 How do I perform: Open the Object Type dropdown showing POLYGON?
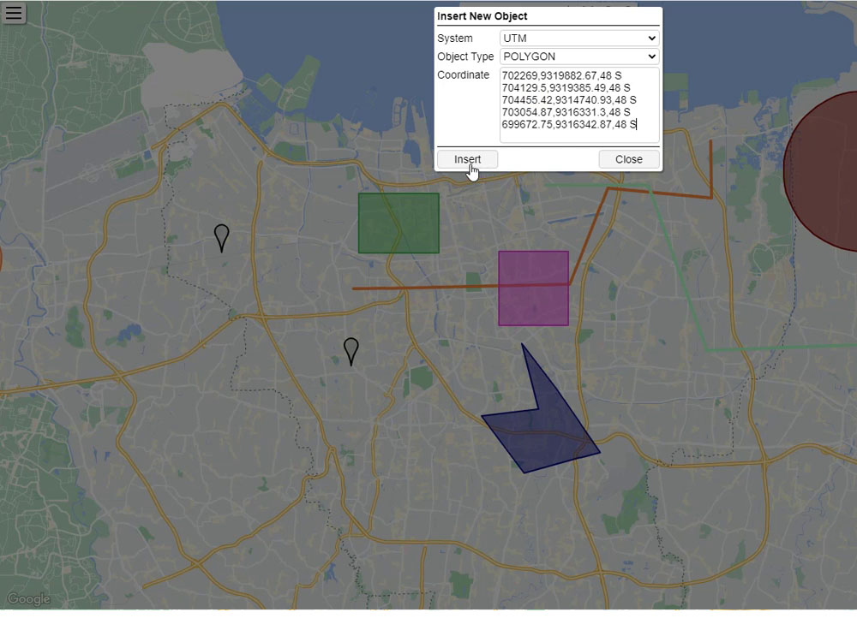point(579,56)
